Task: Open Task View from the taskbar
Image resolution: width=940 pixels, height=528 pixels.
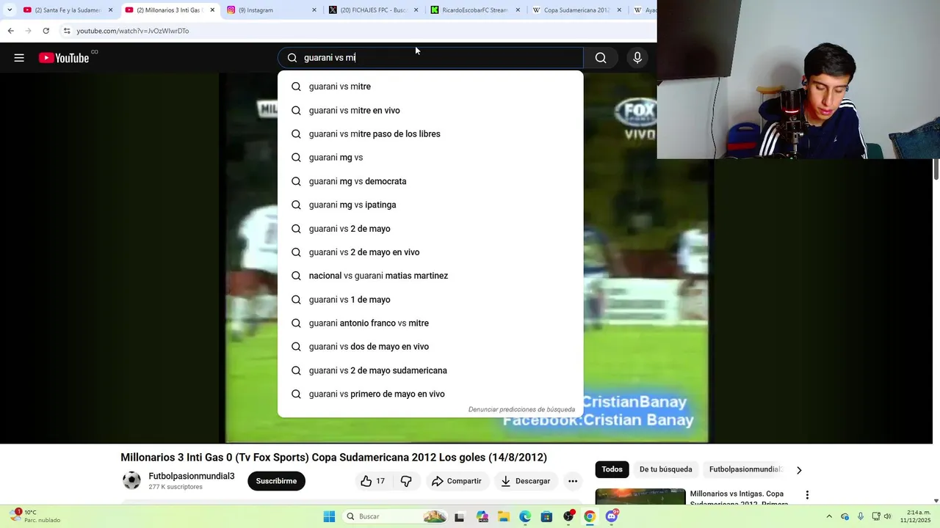Action: click(460, 516)
